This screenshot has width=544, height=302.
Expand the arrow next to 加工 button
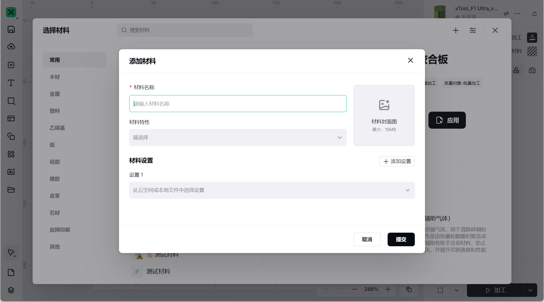530,290
